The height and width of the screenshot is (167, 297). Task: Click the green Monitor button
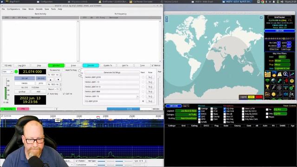click(x=56, y=65)
